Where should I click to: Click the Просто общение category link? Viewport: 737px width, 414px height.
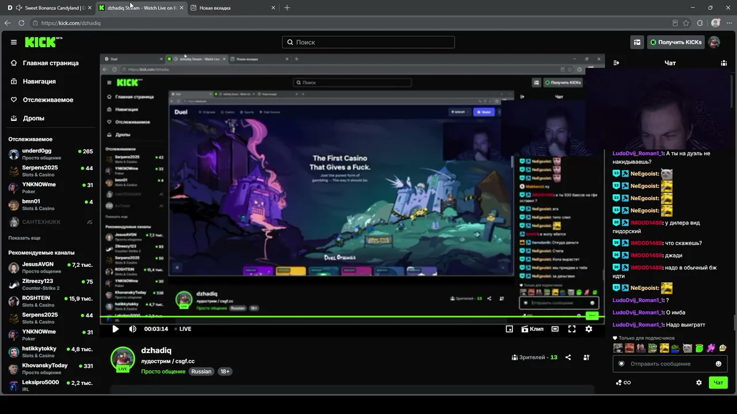click(163, 371)
